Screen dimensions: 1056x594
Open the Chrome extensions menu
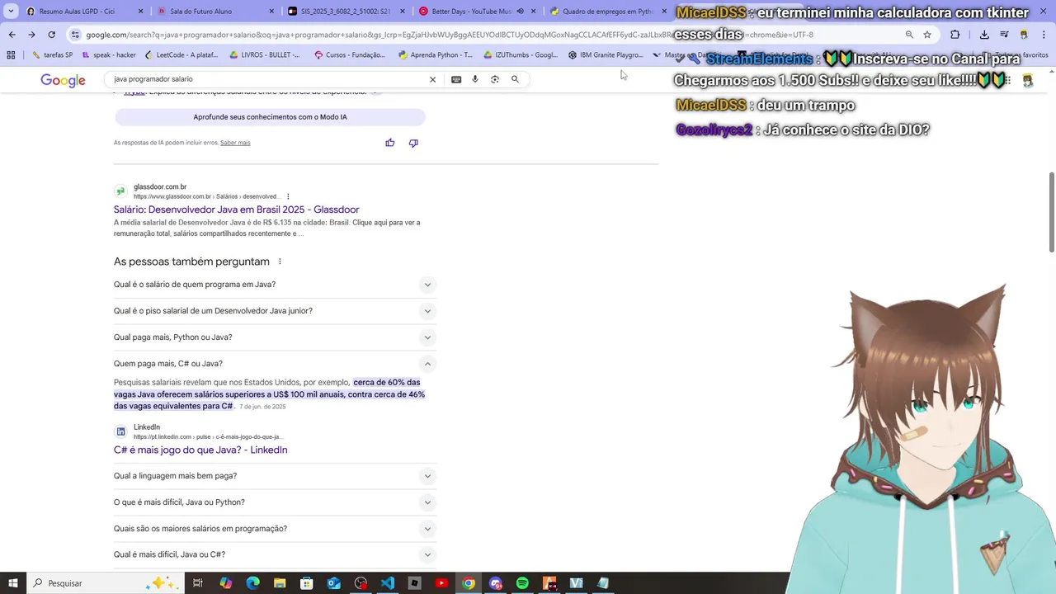(x=955, y=35)
